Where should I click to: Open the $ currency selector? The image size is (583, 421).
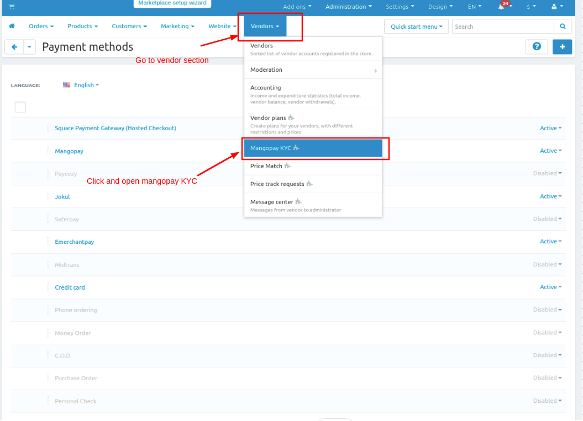point(531,7)
